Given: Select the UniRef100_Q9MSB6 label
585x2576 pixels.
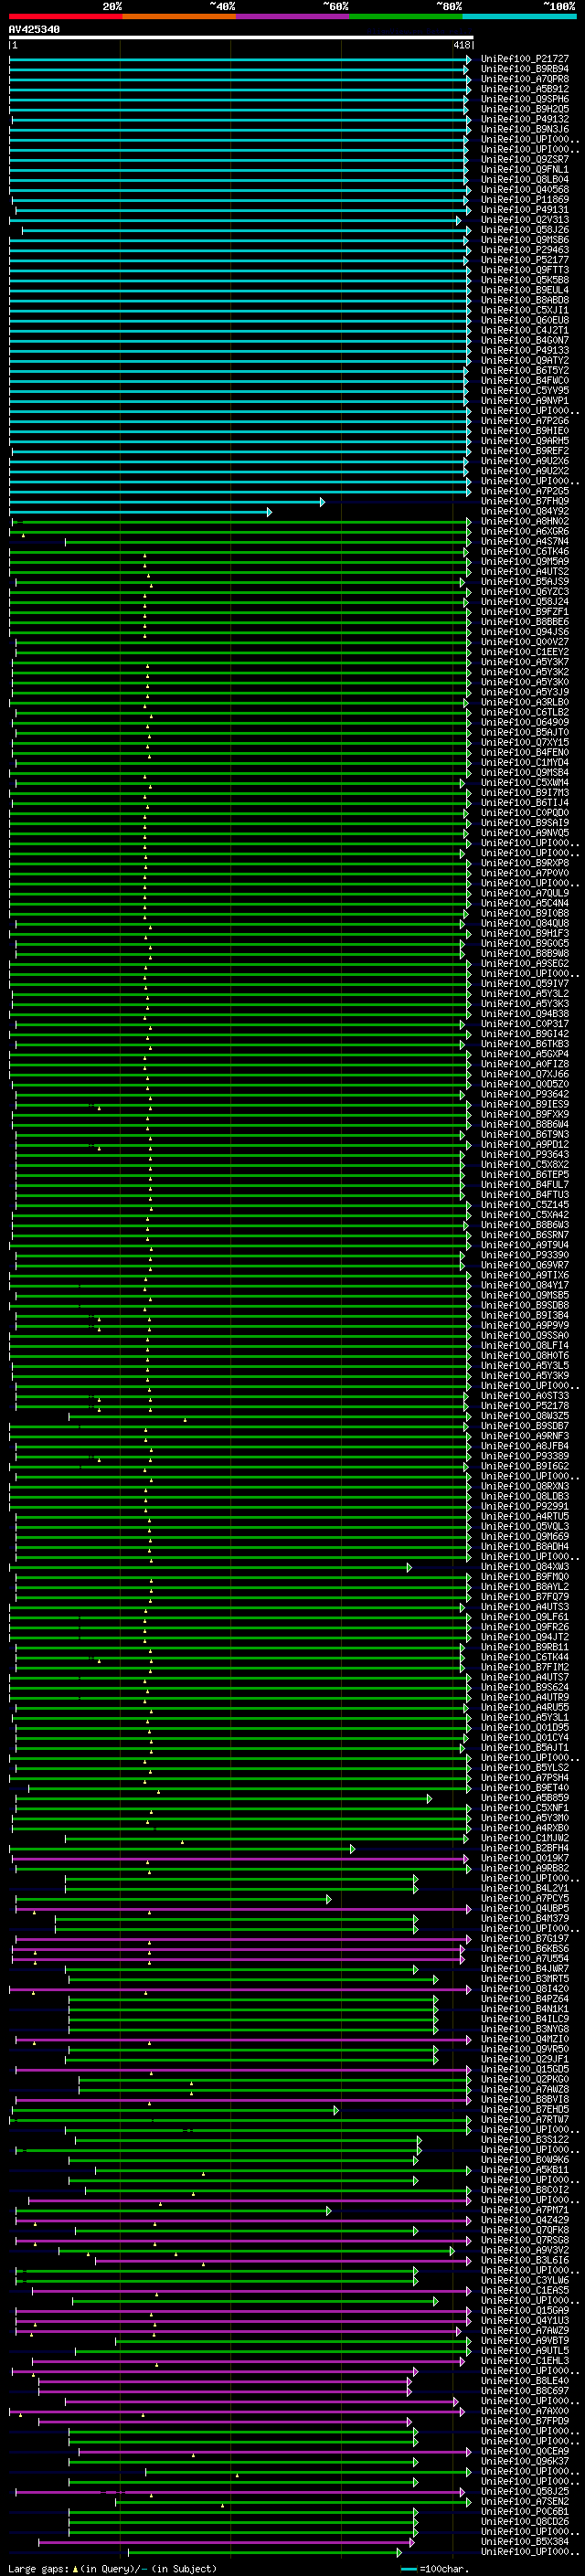Looking at the screenshot, I should [x=524, y=239].
